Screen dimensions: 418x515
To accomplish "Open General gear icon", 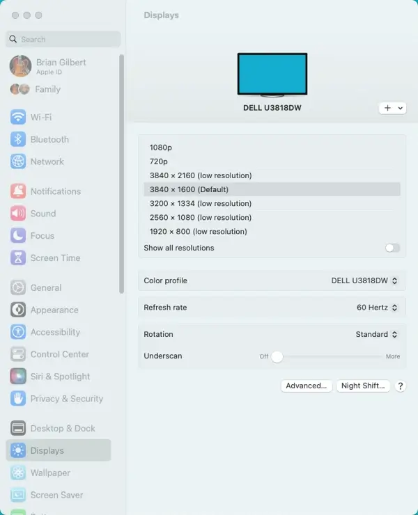I will tap(17, 287).
